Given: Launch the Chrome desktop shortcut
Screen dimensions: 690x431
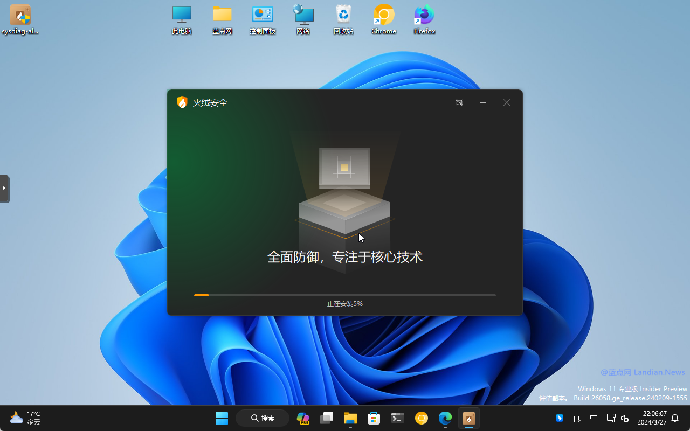Looking at the screenshot, I should pyautogui.click(x=384, y=19).
